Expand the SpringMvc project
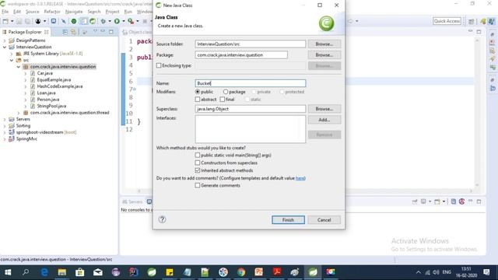 [5, 139]
